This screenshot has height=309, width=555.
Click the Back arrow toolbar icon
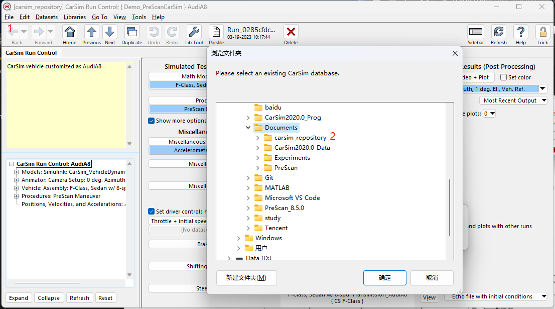[x=13, y=32]
